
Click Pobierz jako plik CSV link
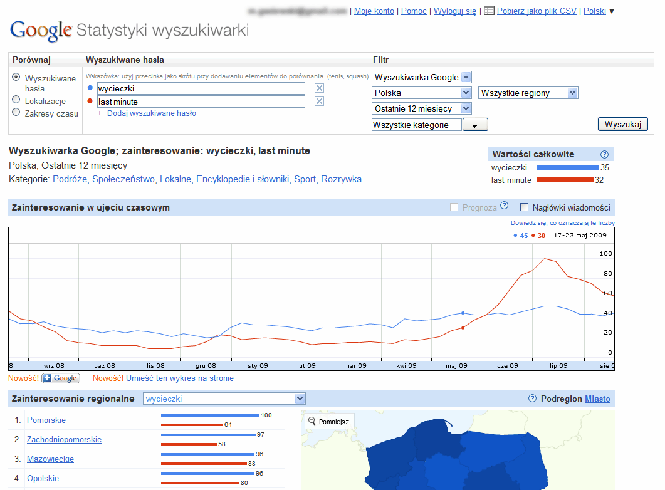[x=537, y=11]
